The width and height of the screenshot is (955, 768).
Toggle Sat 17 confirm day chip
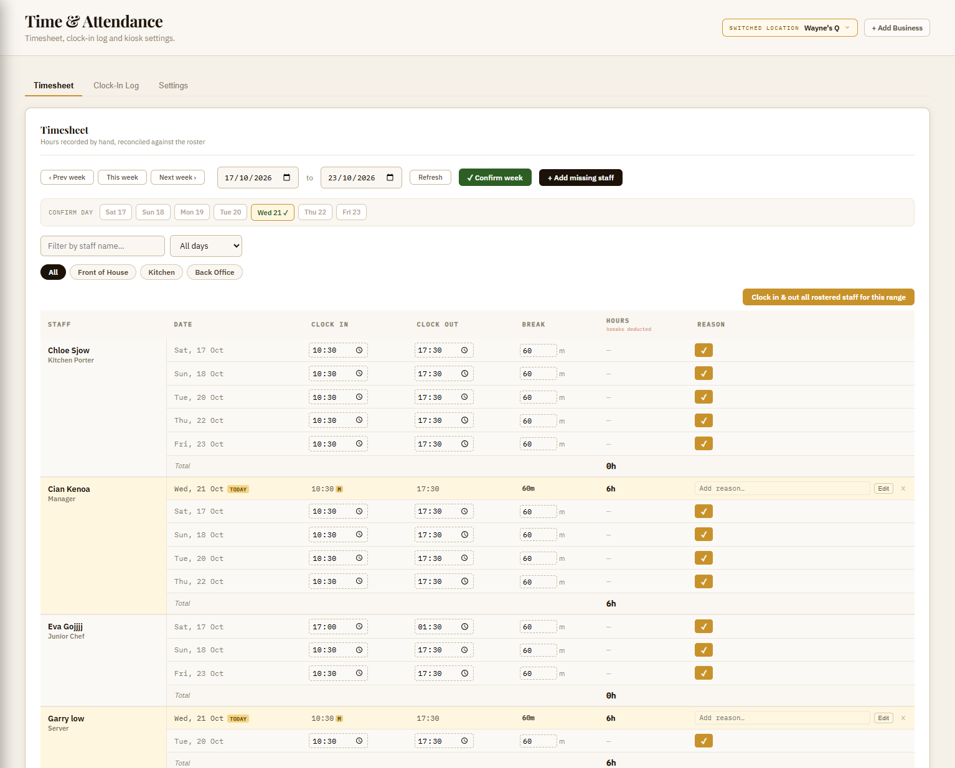pos(116,213)
